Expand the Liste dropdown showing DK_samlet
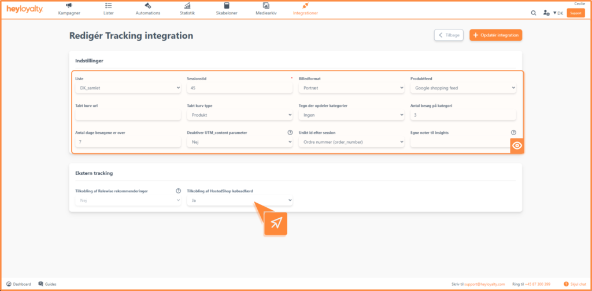 [x=128, y=88]
